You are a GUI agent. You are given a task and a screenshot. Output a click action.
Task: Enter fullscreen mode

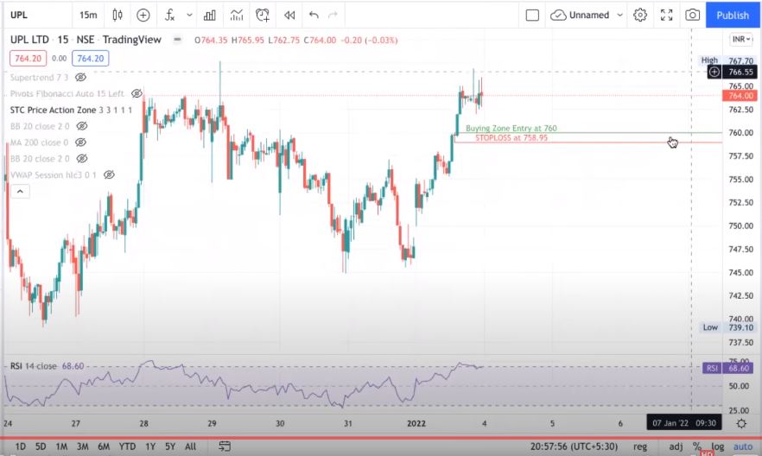pos(666,15)
